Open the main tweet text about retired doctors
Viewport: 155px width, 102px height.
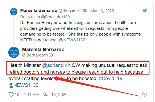(x=78, y=75)
